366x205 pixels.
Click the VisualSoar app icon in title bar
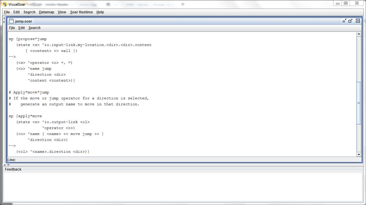5,4
